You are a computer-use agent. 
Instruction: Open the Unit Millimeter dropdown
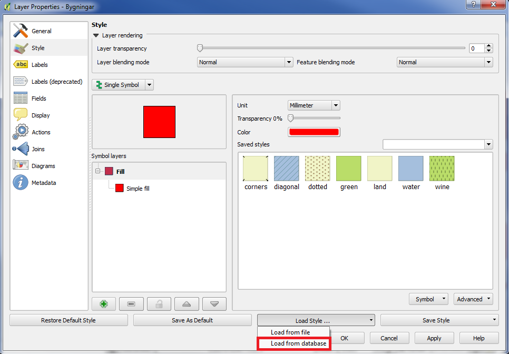(x=314, y=105)
